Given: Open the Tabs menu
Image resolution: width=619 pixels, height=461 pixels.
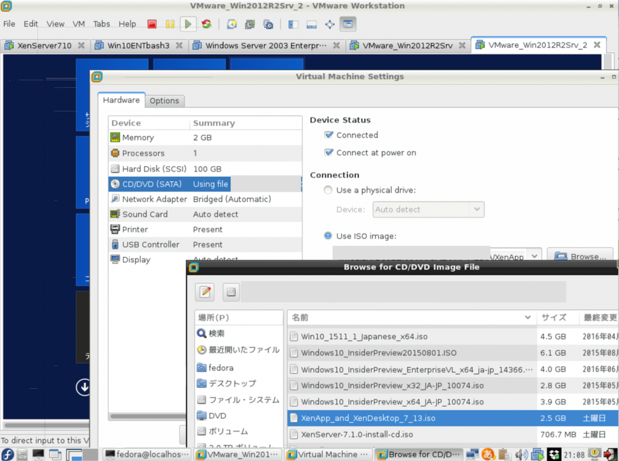Looking at the screenshot, I should tap(102, 24).
